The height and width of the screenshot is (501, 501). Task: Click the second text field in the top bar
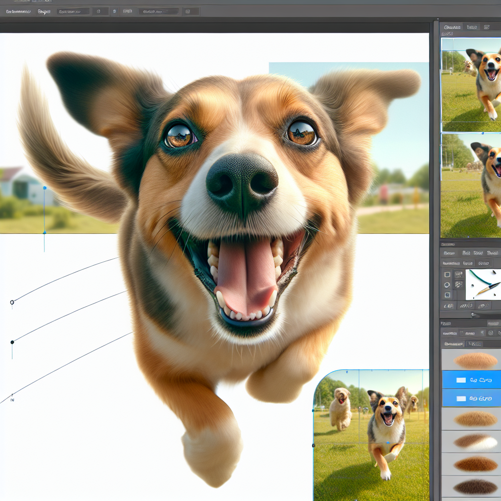tap(159, 12)
